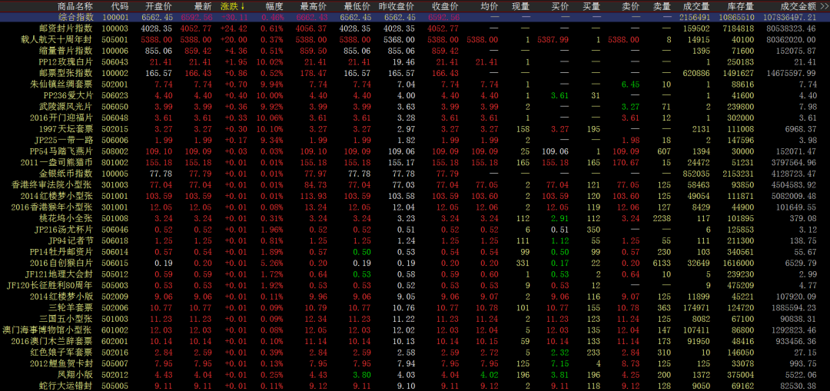Select the 邮资封片指数 row
This screenshot has width=830, height=391.
tap(415, 28)
